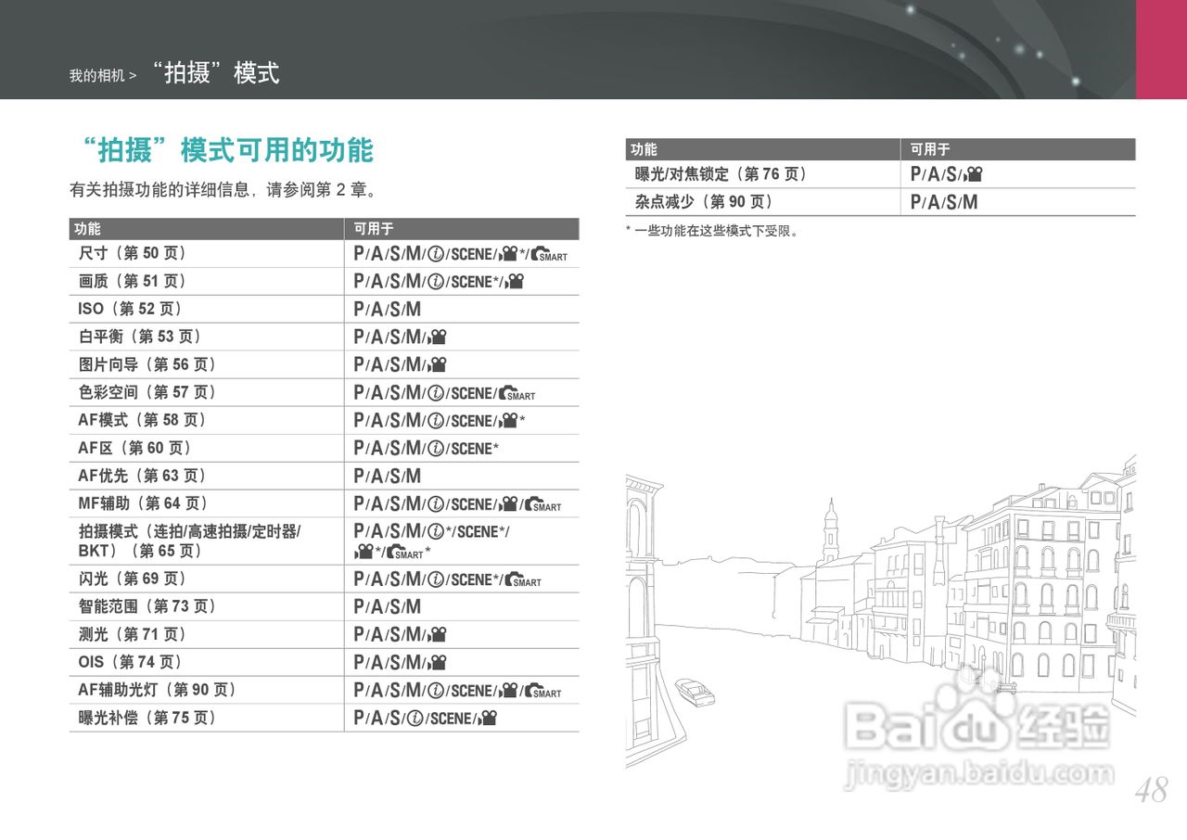Click the P/A/S/M modes in the 杂点减少 row
This screenshot has height=840, width=1187.
[944, 202]
